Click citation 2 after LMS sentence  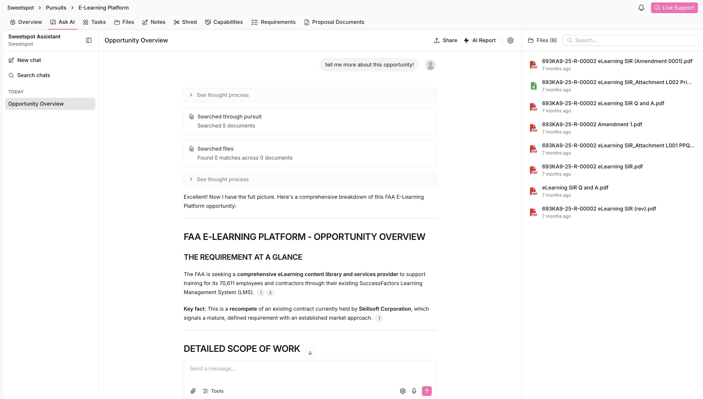coord(270,293)
